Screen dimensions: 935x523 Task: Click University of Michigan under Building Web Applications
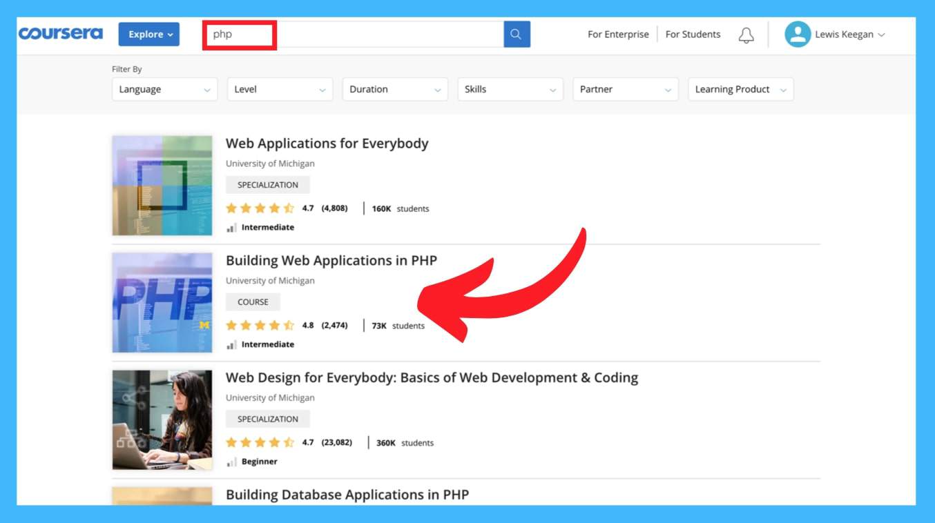(x=270, y=281)
